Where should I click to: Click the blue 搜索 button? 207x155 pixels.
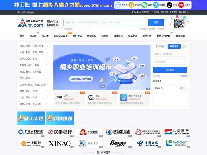click(x=156, y=22)
